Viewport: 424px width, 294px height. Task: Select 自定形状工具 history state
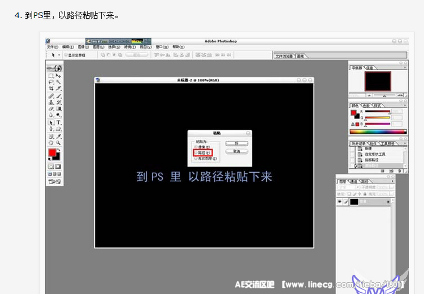[x=375, y=154]
